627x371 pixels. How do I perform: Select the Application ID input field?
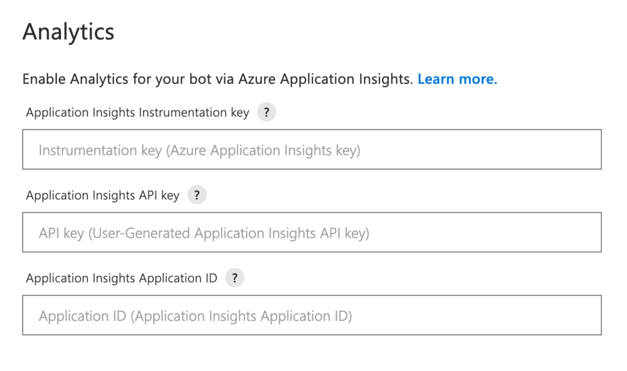point(312,315)
